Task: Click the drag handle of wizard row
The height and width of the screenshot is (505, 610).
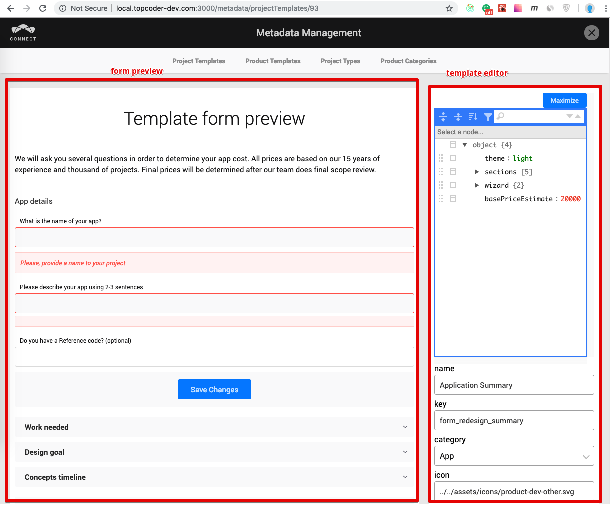Action: coord(441,185)
